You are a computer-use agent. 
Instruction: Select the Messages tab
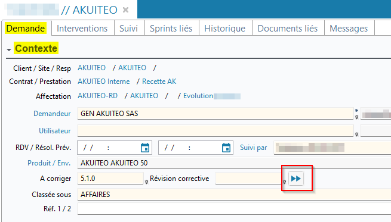coord(349,29)
